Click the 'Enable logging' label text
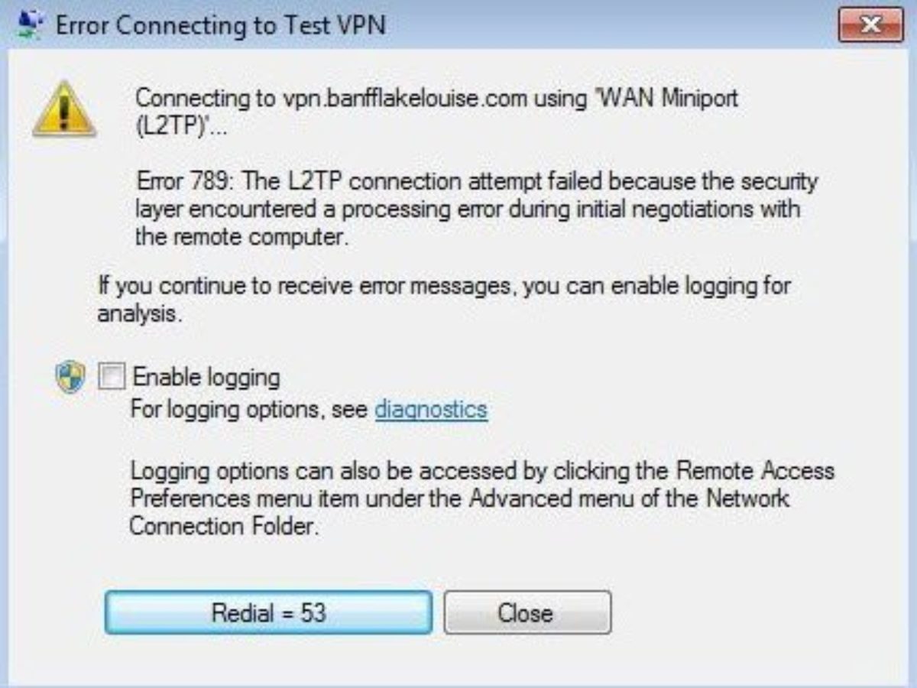917x688 pixels. [206, 377]
